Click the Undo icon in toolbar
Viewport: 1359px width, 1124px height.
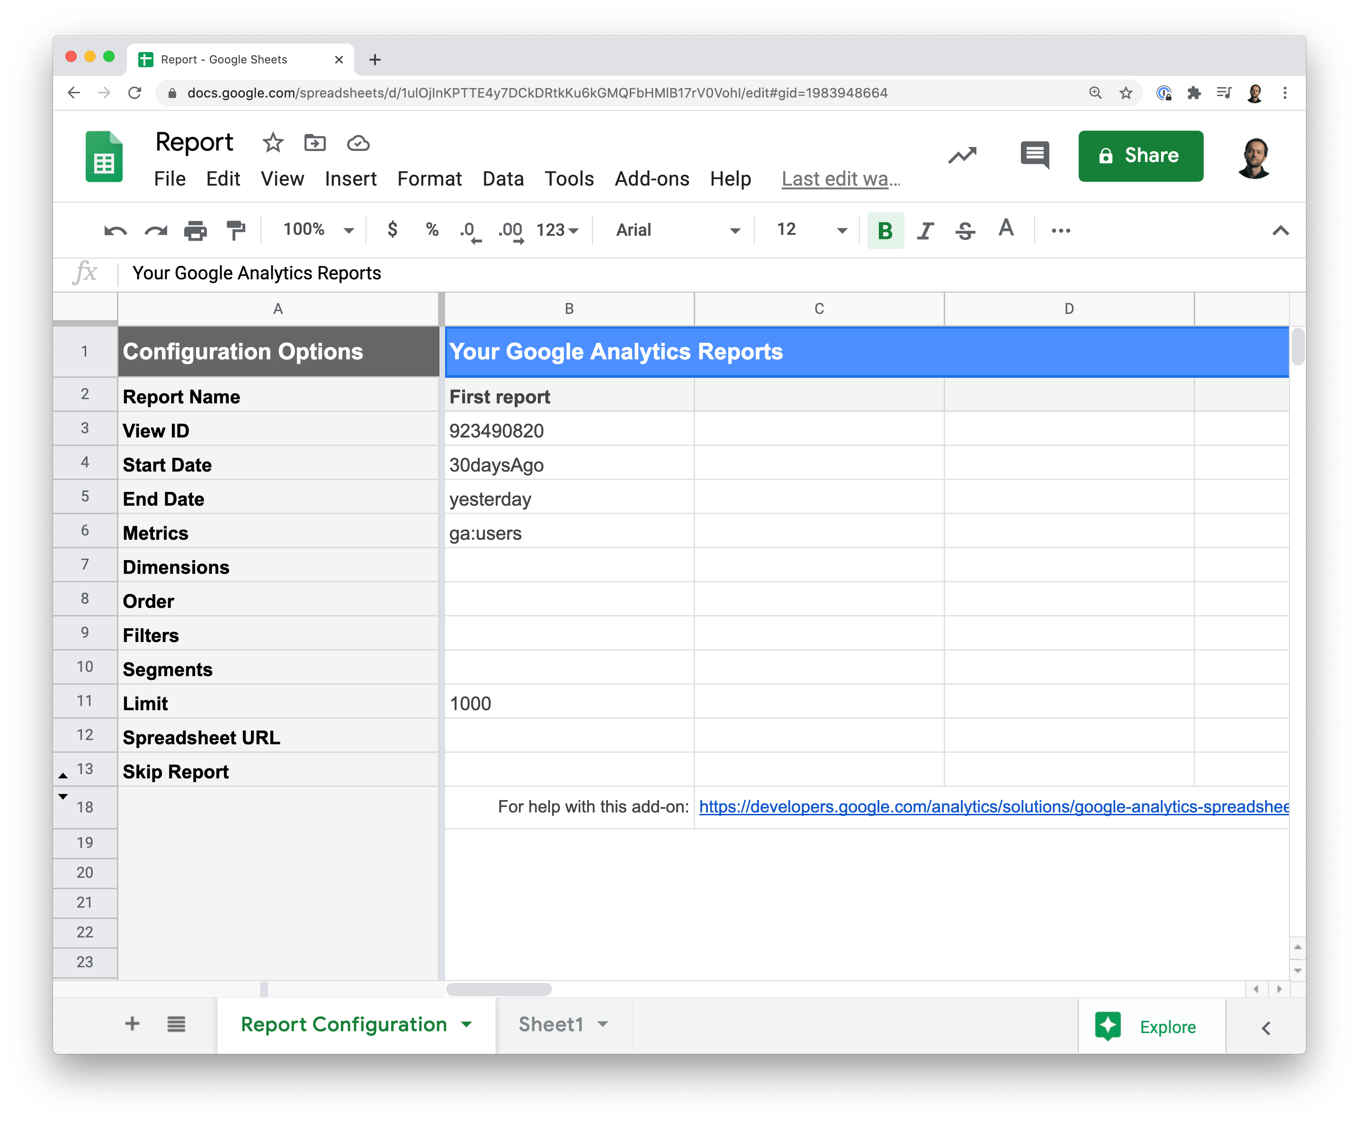[115, 231]
